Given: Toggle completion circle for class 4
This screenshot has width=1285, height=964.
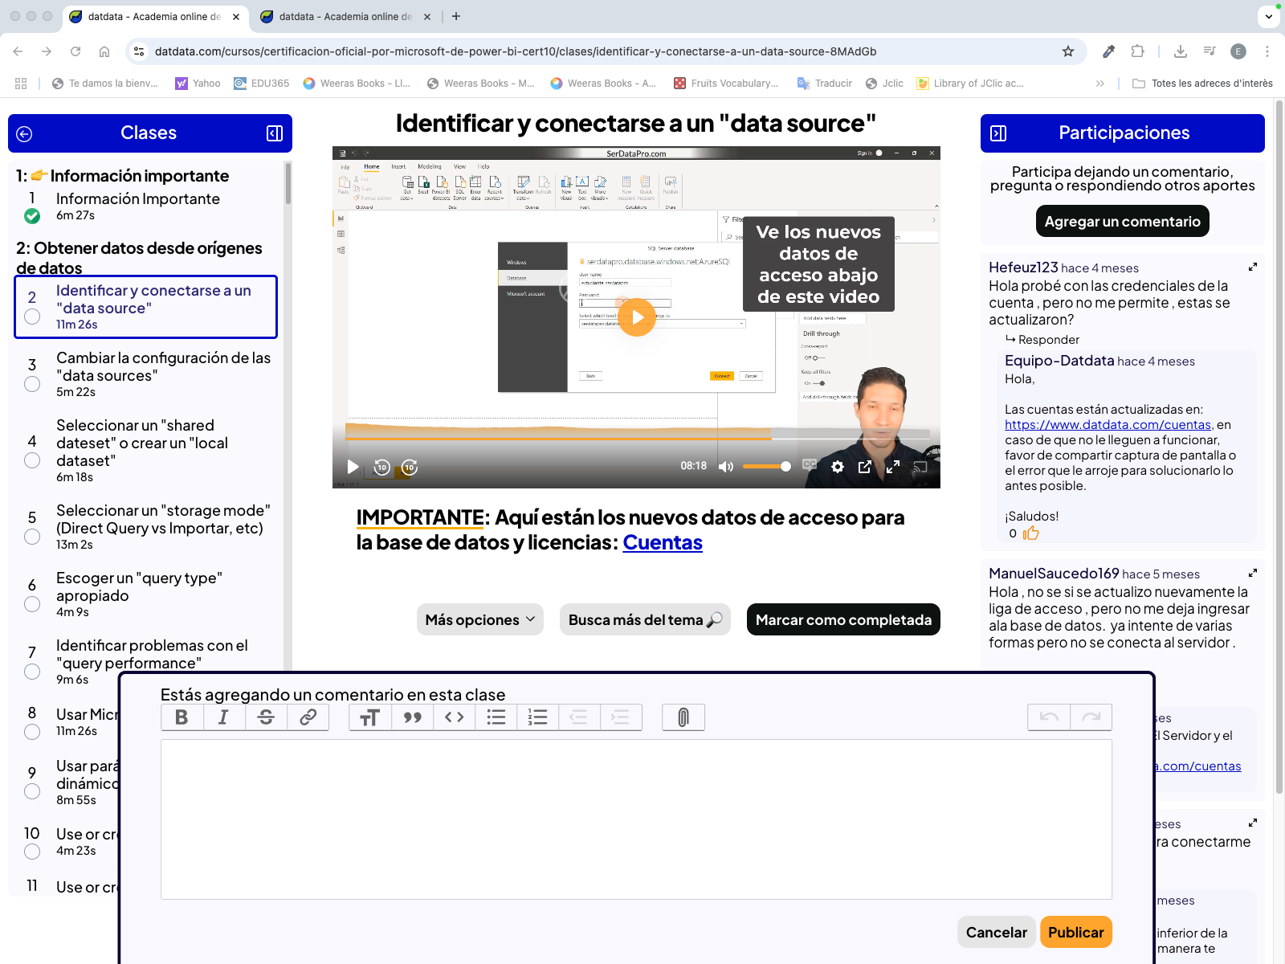Looking at the screenshot, I should pos(32,460).
